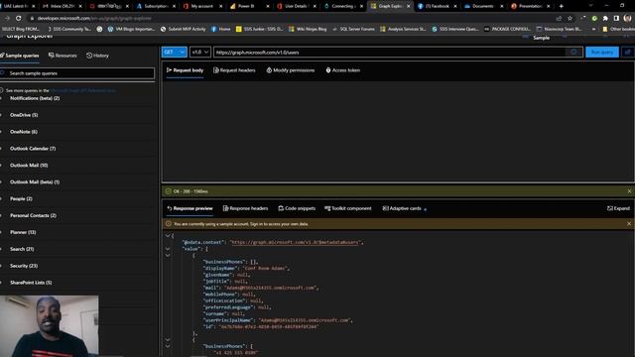The image size is (635, 357).
Task: Click the info icon in the query URL box
Action: point(573,52)
